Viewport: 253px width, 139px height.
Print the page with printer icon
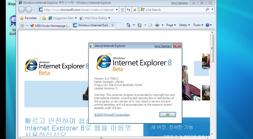[x=157, y=25]
